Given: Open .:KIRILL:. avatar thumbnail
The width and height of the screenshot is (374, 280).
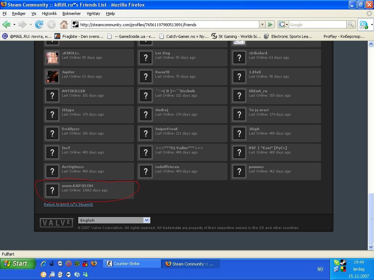Looking at the screenshot, I should pyautogui.click(x=52, y=57).
